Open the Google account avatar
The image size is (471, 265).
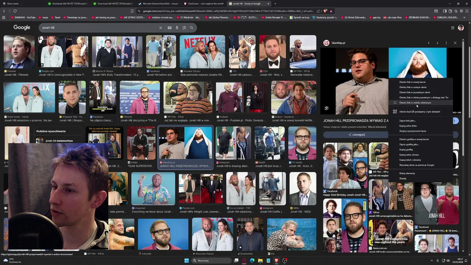pos(461,28)
